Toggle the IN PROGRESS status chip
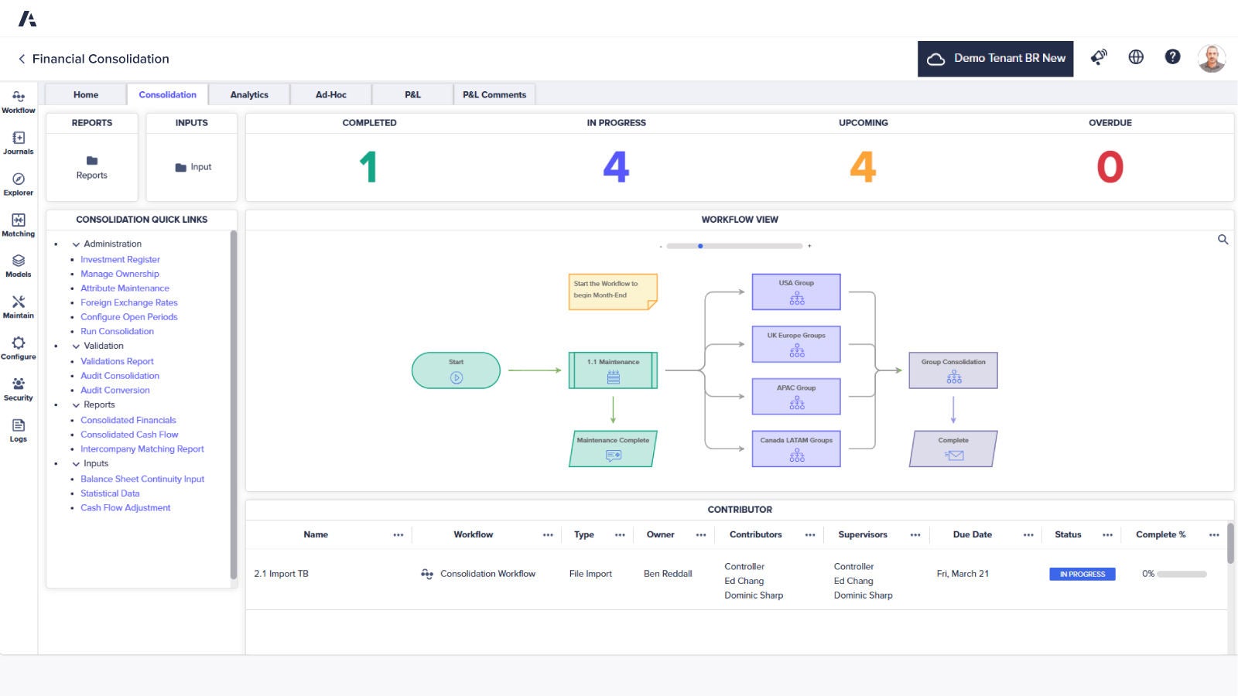The height and width of the screenshot is (696, 1238). [x=1082, y=574]
